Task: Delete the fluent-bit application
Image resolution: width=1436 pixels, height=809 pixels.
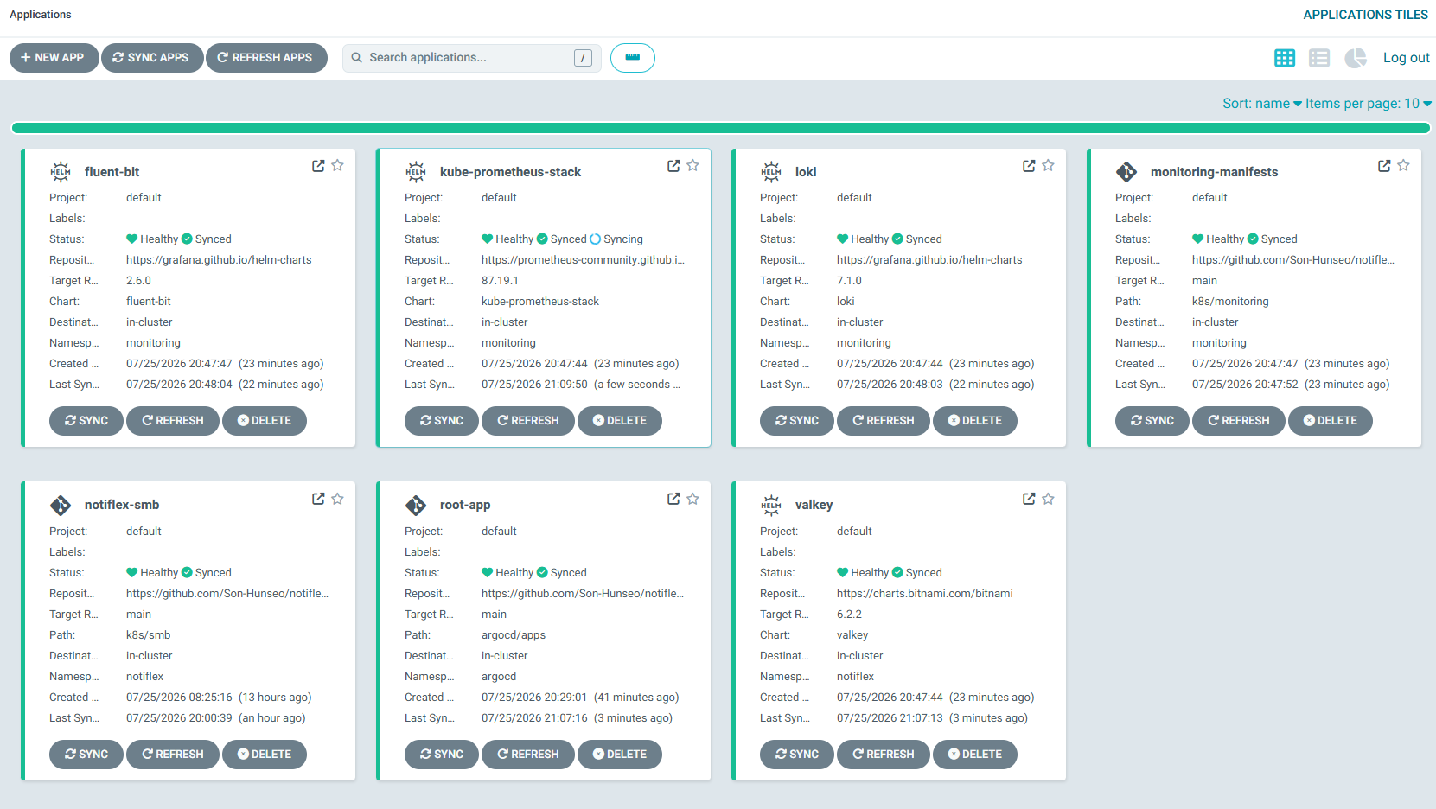Action: [265, 421]
